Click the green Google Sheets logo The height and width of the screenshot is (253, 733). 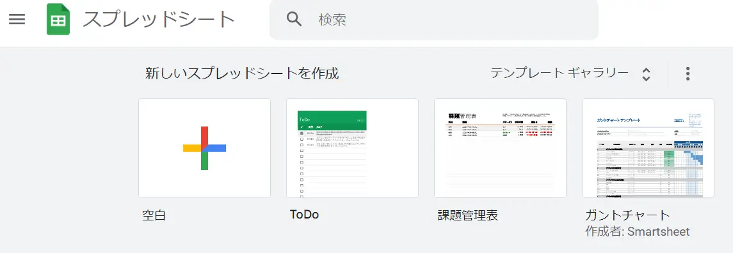(x=58, y=19)
